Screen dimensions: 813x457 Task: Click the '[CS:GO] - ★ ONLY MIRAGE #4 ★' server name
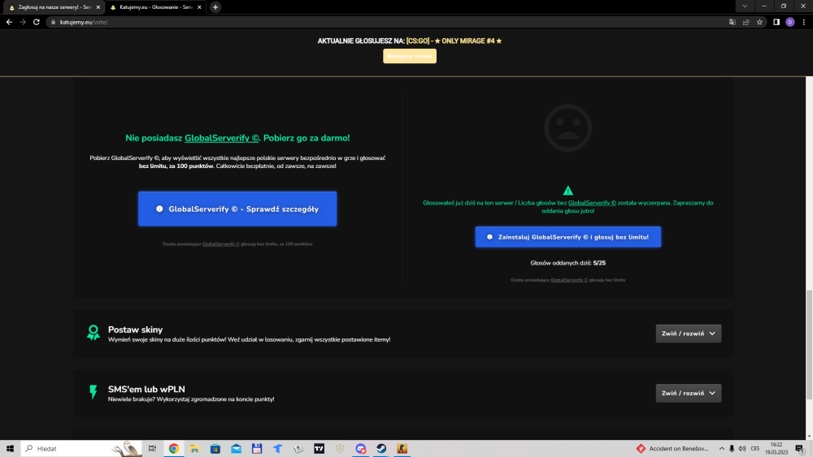point(454,41)
